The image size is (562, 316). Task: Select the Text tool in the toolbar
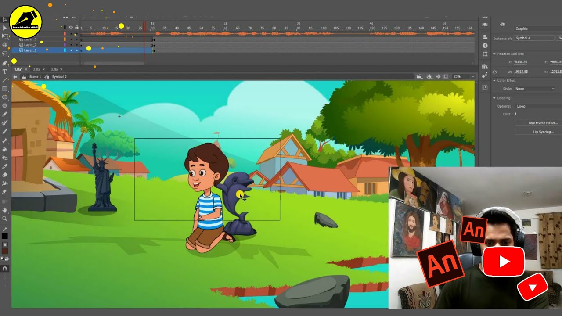click(5, 71)
